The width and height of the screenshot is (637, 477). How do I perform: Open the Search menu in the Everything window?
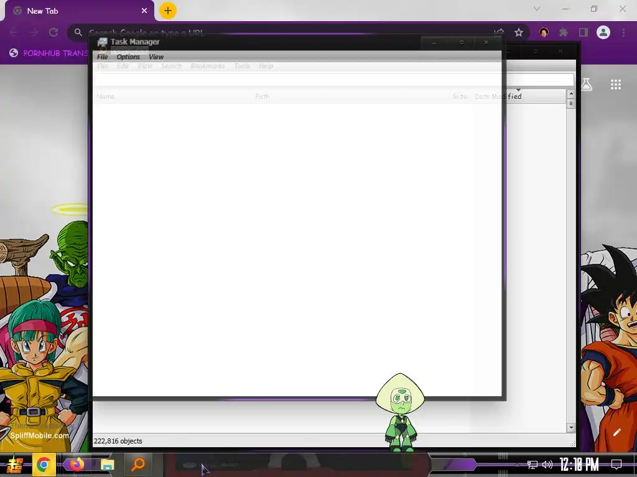point(171,66)
